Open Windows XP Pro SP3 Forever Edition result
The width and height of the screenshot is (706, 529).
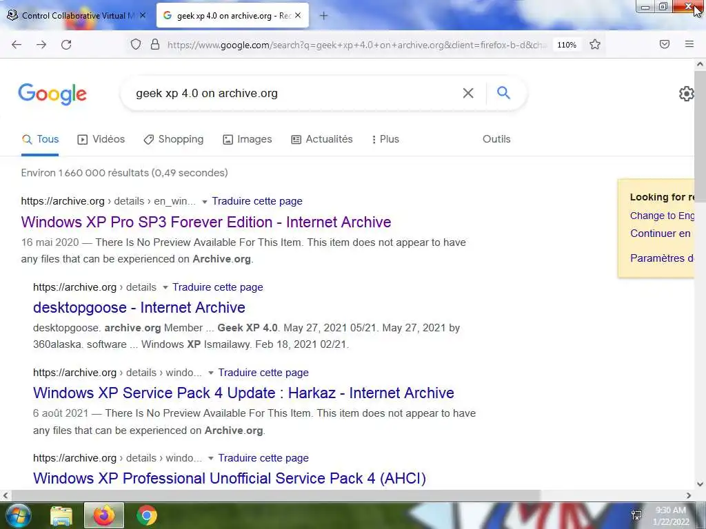coord(206,222)
